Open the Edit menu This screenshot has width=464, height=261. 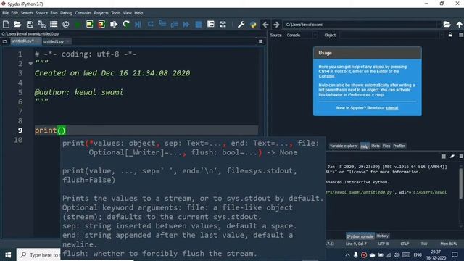14,13
